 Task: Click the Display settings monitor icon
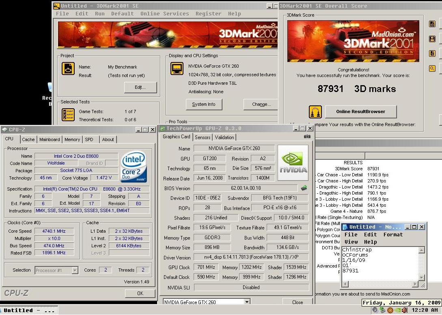177,69
